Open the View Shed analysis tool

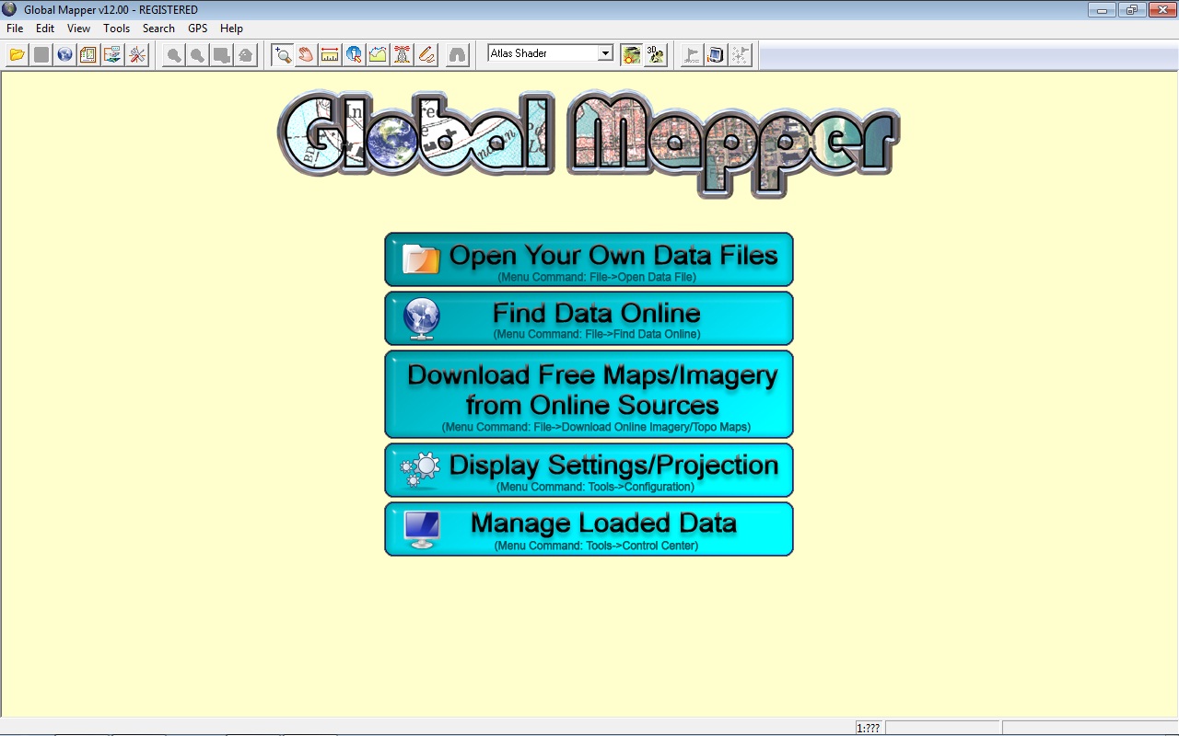[x=402, y=54]
